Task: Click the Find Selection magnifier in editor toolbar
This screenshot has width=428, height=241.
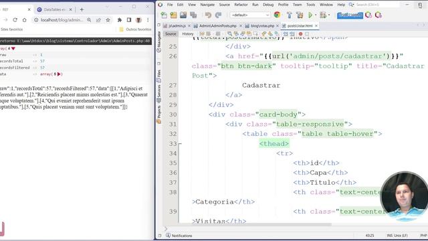Action: (229, 34)
